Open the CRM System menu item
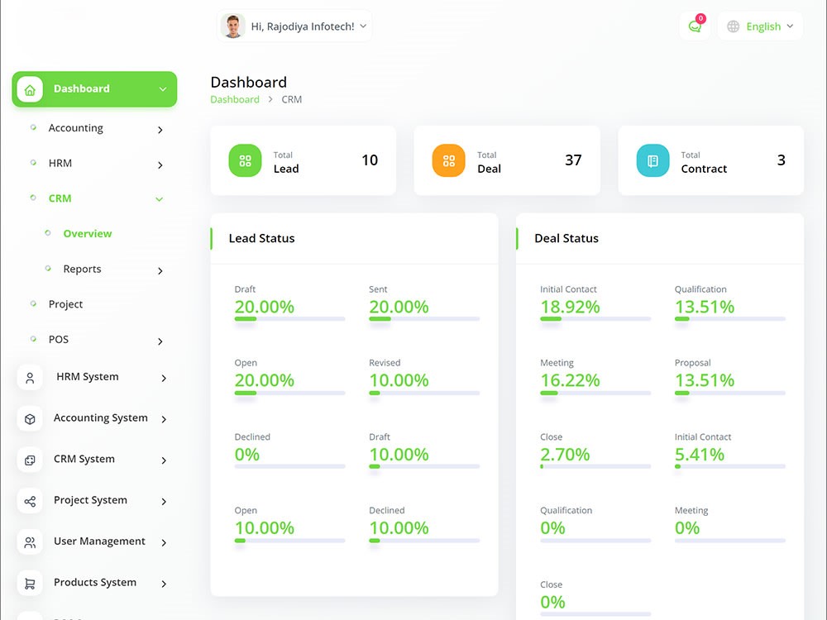The image size is (827, 620). [x=84, y=459]
